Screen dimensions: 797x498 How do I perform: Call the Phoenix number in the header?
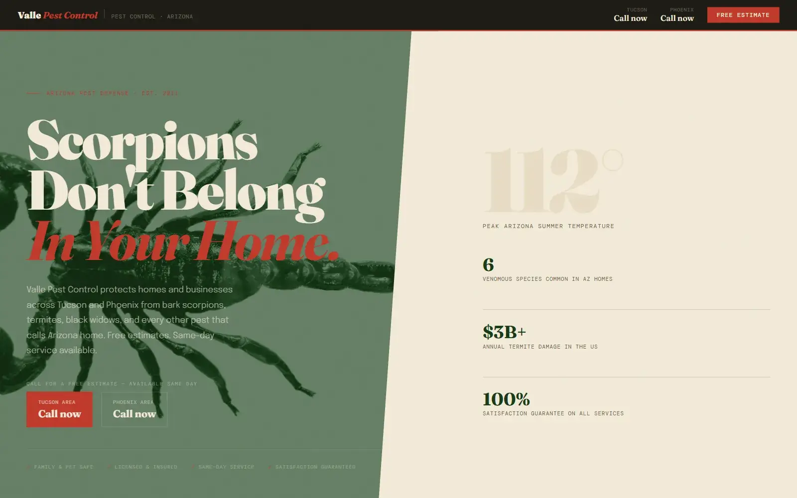click(677, 15)
